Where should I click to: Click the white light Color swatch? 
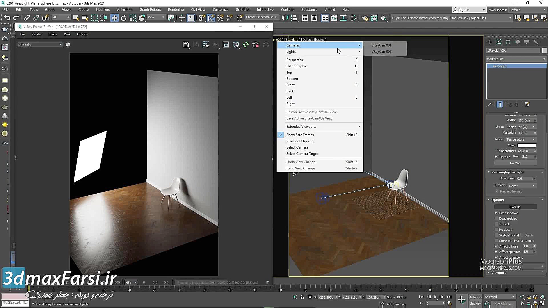pyautogui.click(x=527, y=145)
